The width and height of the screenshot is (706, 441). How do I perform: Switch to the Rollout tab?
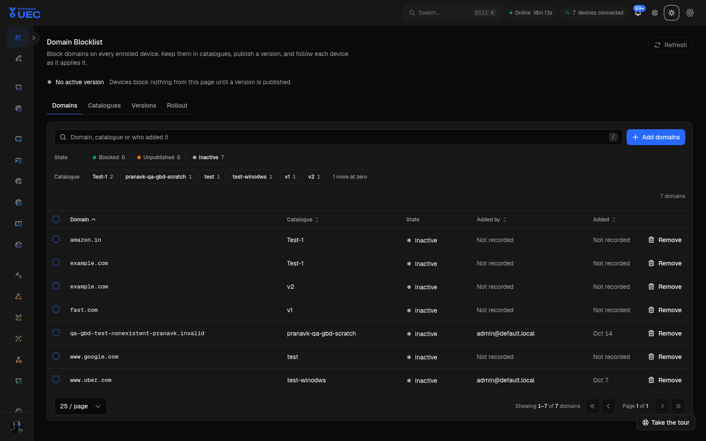click(x=177, y=105)
